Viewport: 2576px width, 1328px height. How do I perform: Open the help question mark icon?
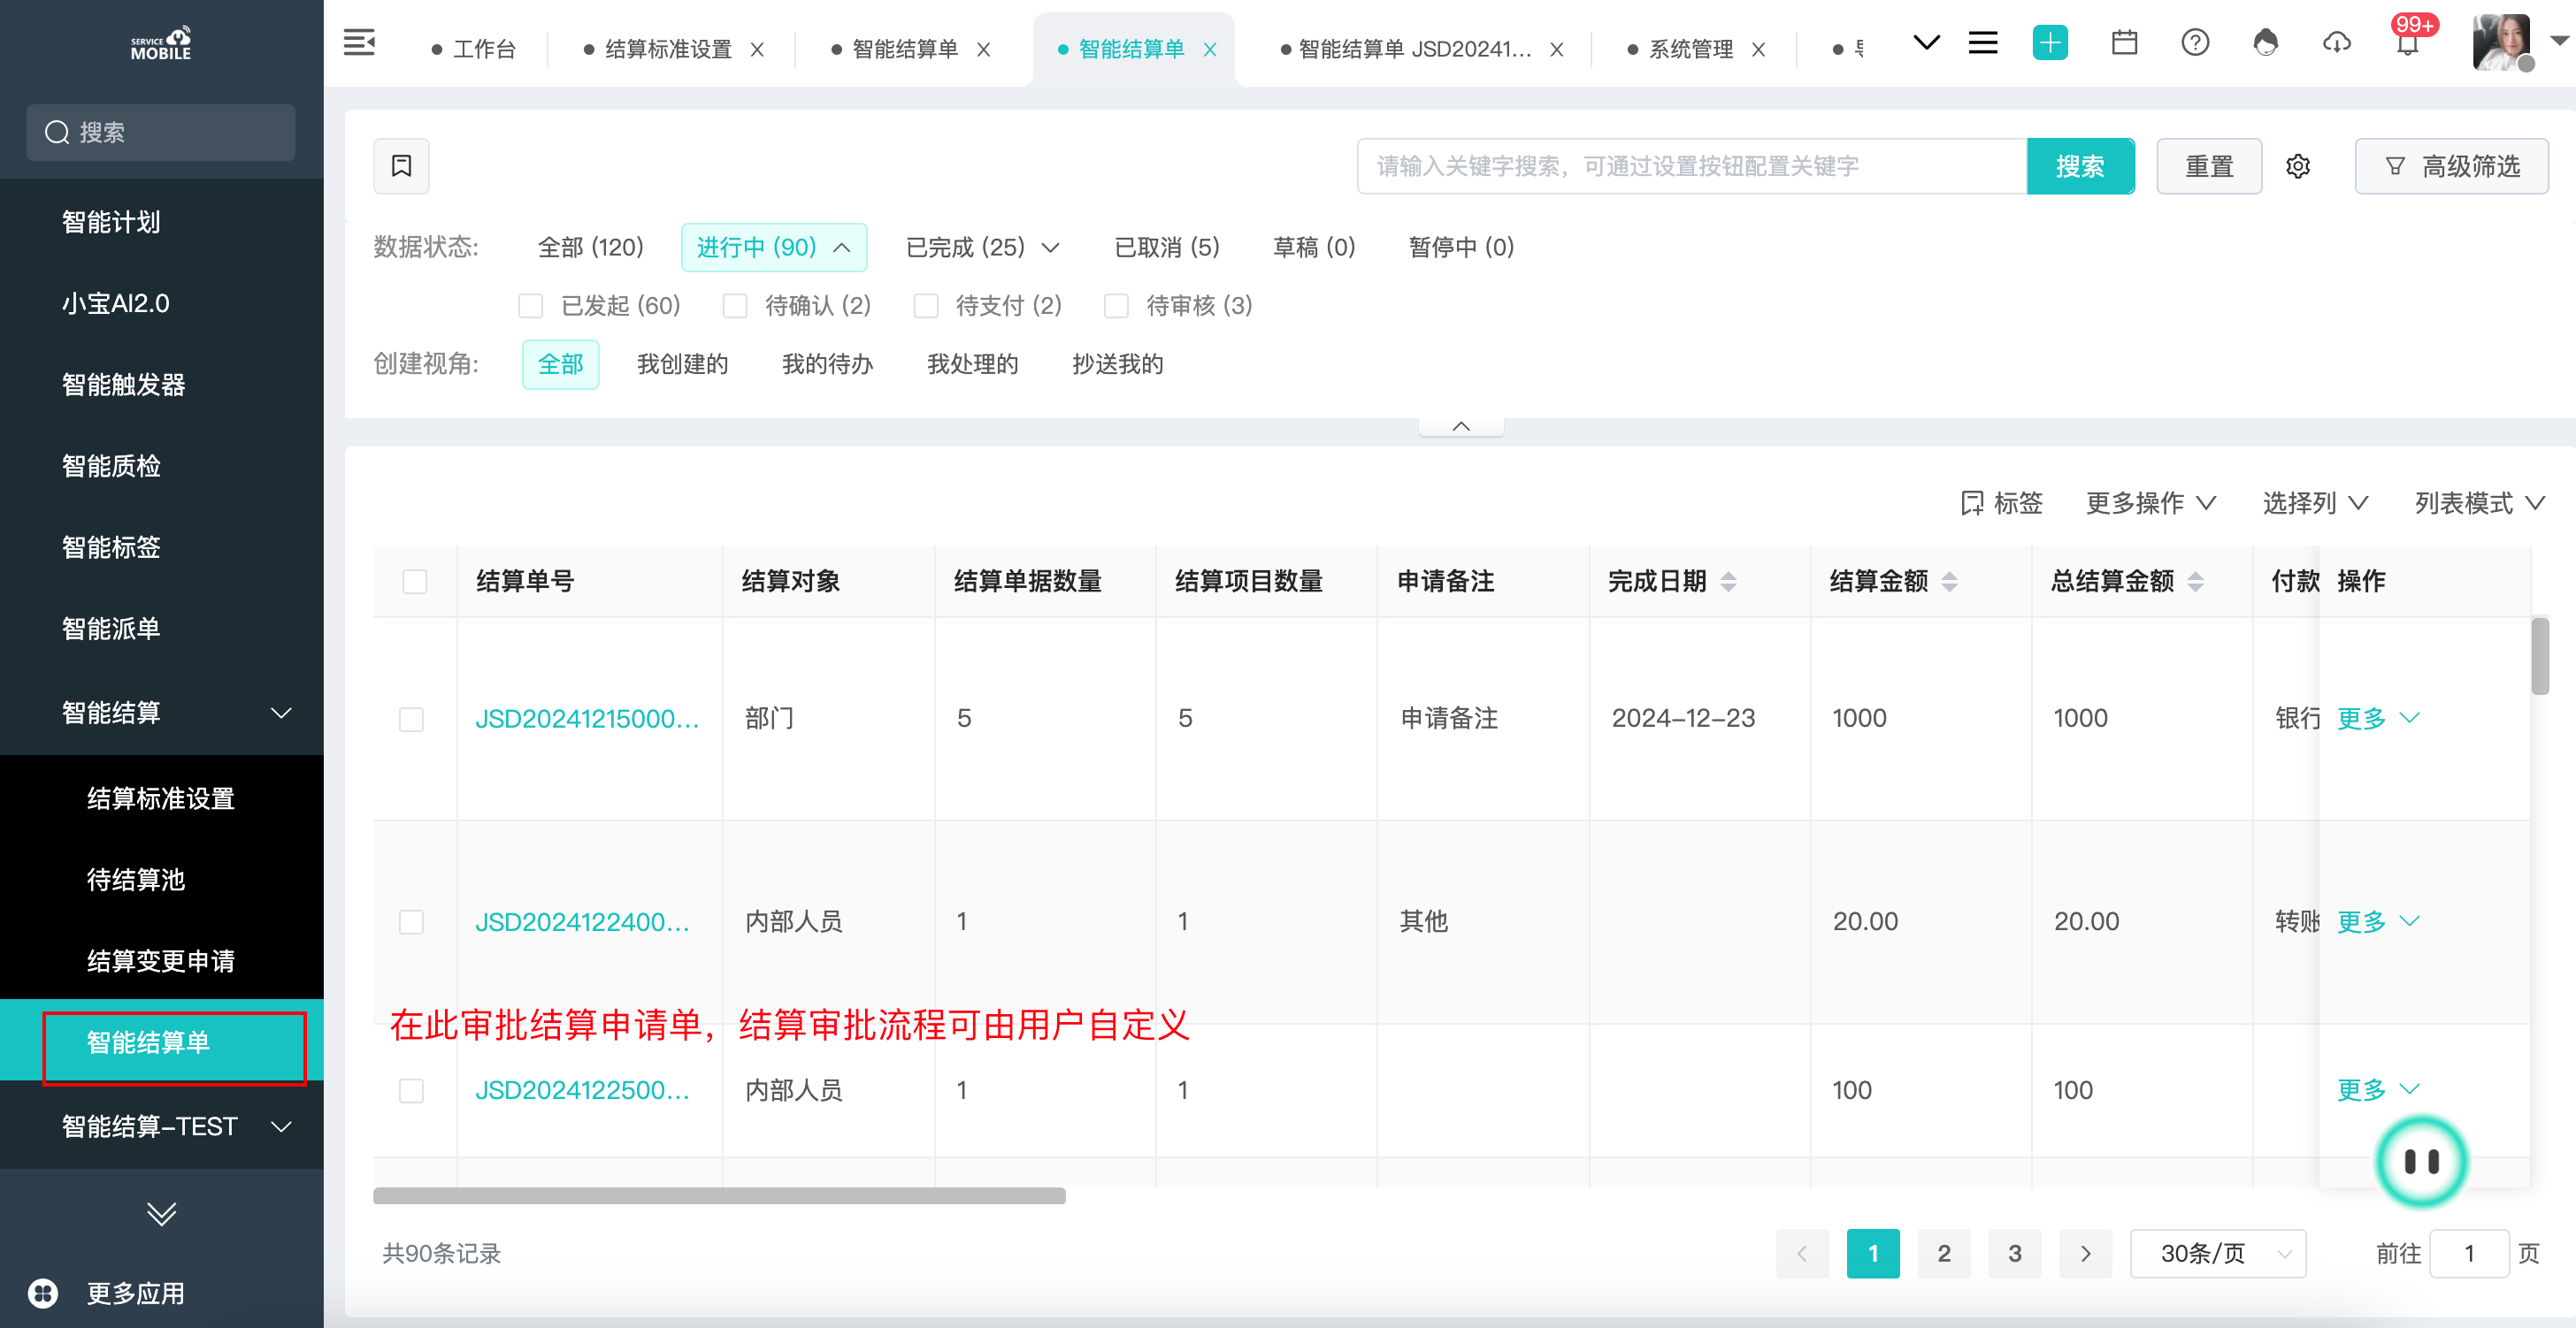click(x=2195, y=43)
